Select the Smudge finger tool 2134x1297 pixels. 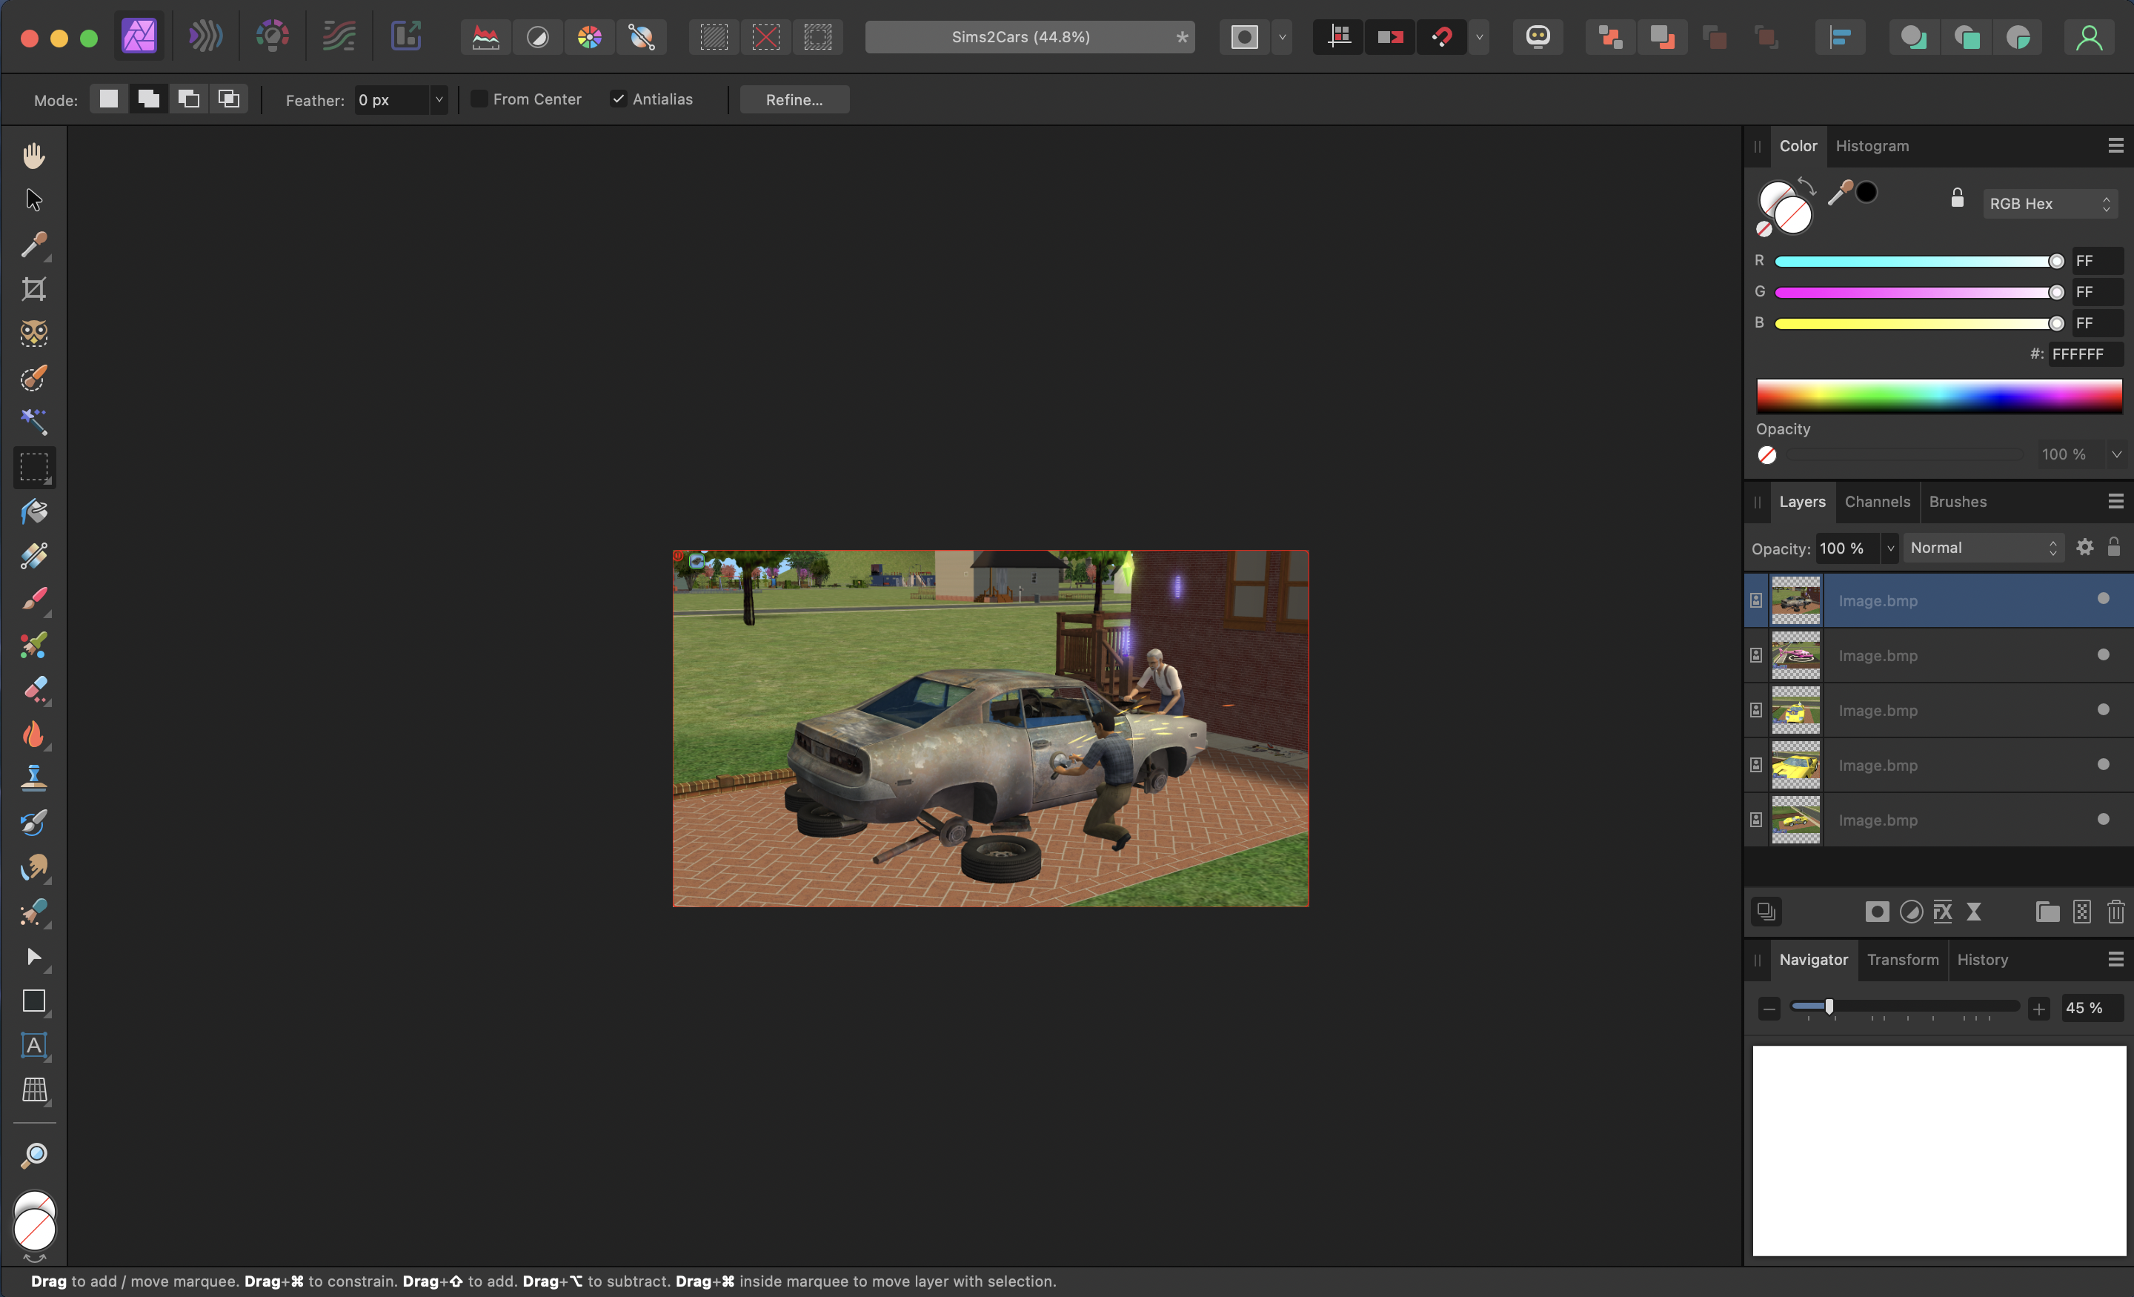click(x=34, y=866)
